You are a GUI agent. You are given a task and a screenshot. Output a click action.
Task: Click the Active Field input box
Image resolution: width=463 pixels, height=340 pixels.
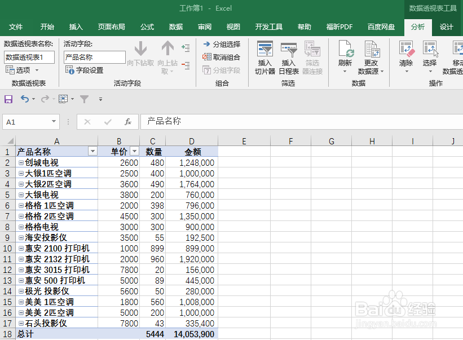95,58
